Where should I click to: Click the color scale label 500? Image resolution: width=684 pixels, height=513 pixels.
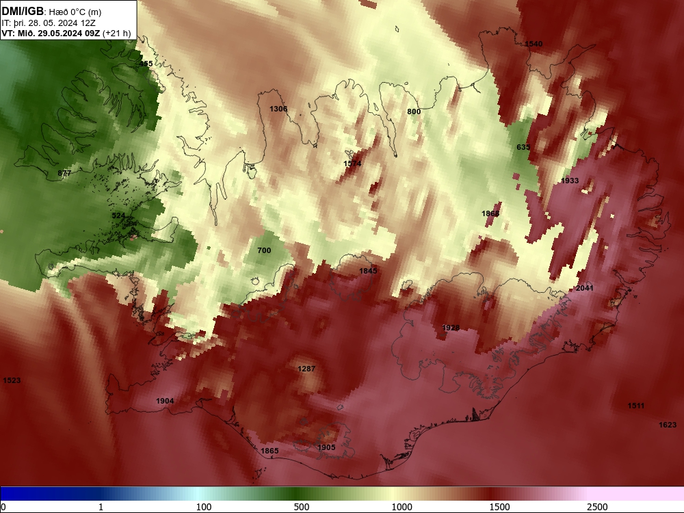[302, 507]
